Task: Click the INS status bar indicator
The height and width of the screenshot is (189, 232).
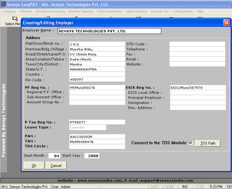Action: [x=185, y=187]
